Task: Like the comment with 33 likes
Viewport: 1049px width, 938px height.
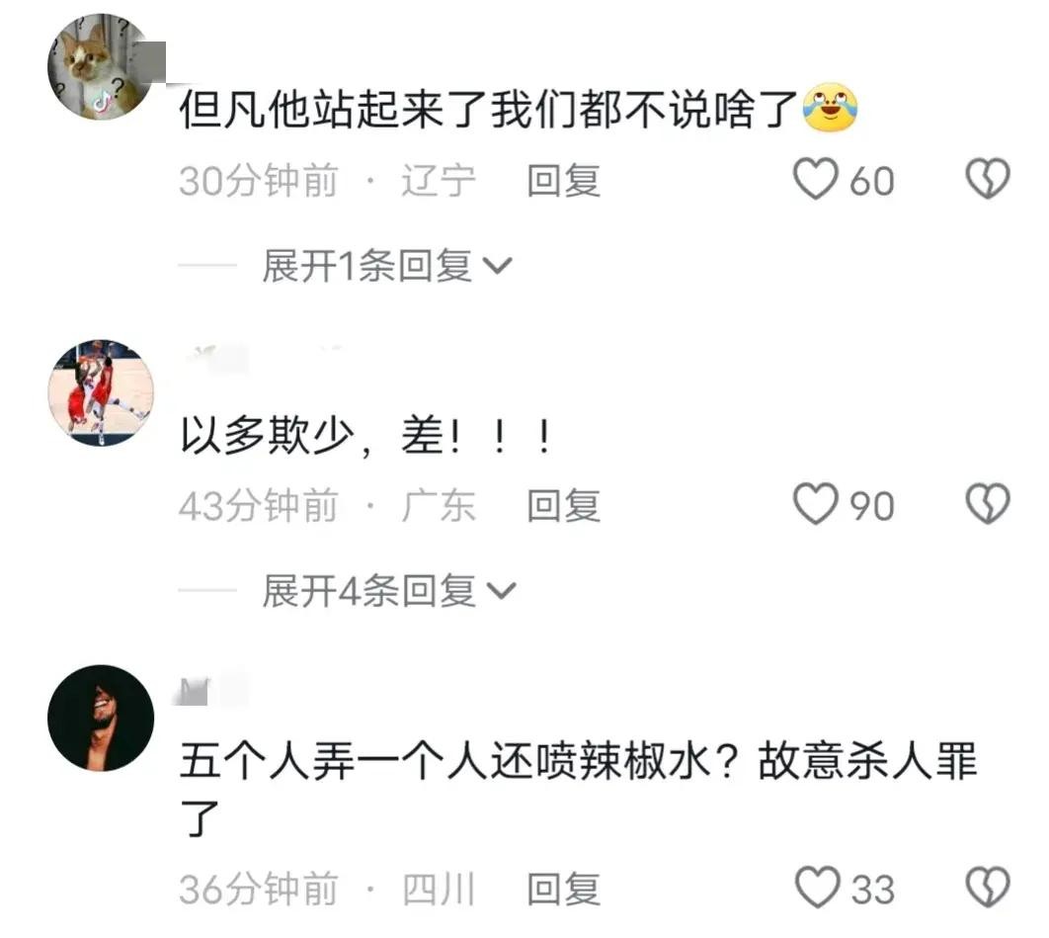Action: coord(817,888)
